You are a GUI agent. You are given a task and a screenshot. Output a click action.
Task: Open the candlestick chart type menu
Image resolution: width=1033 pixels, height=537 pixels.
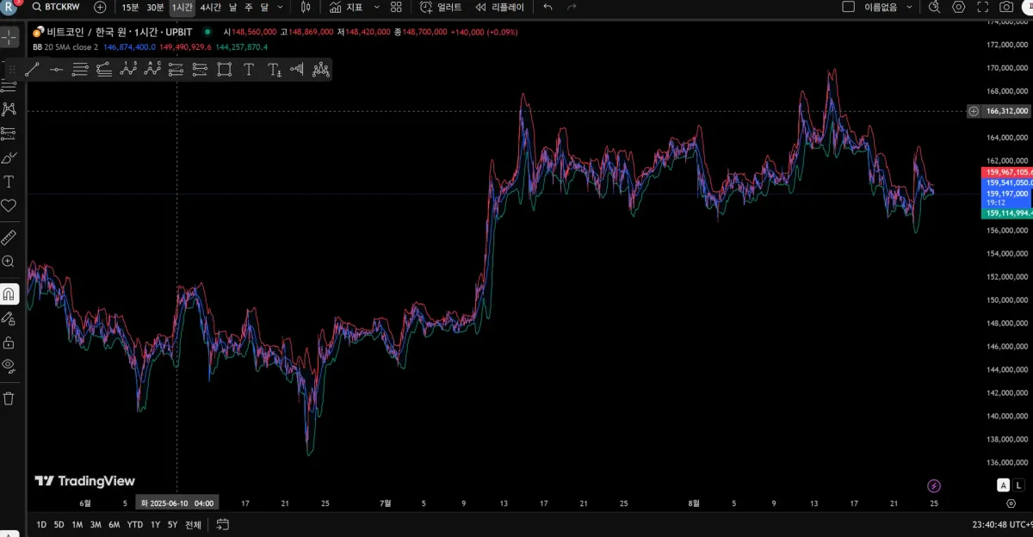(306, 7)
